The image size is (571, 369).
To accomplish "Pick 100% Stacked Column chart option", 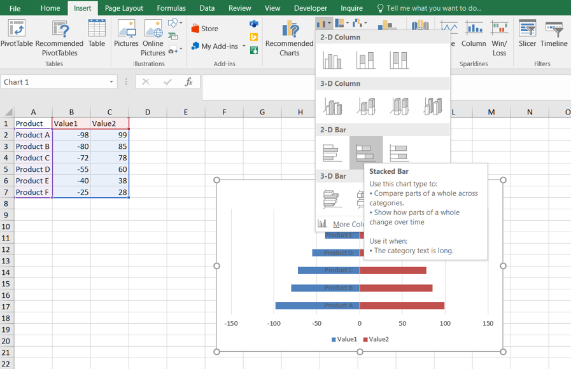I will point(399,60).
